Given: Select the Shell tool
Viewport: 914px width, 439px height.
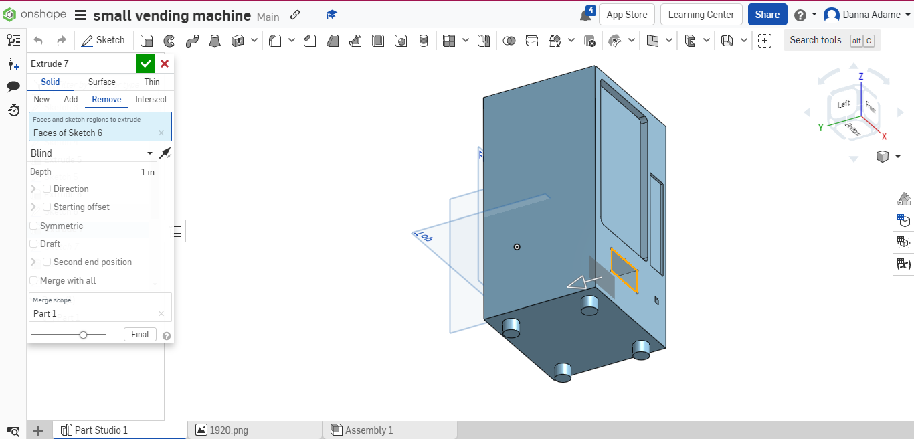Looking at the screenshot, I should coord(378,40).
